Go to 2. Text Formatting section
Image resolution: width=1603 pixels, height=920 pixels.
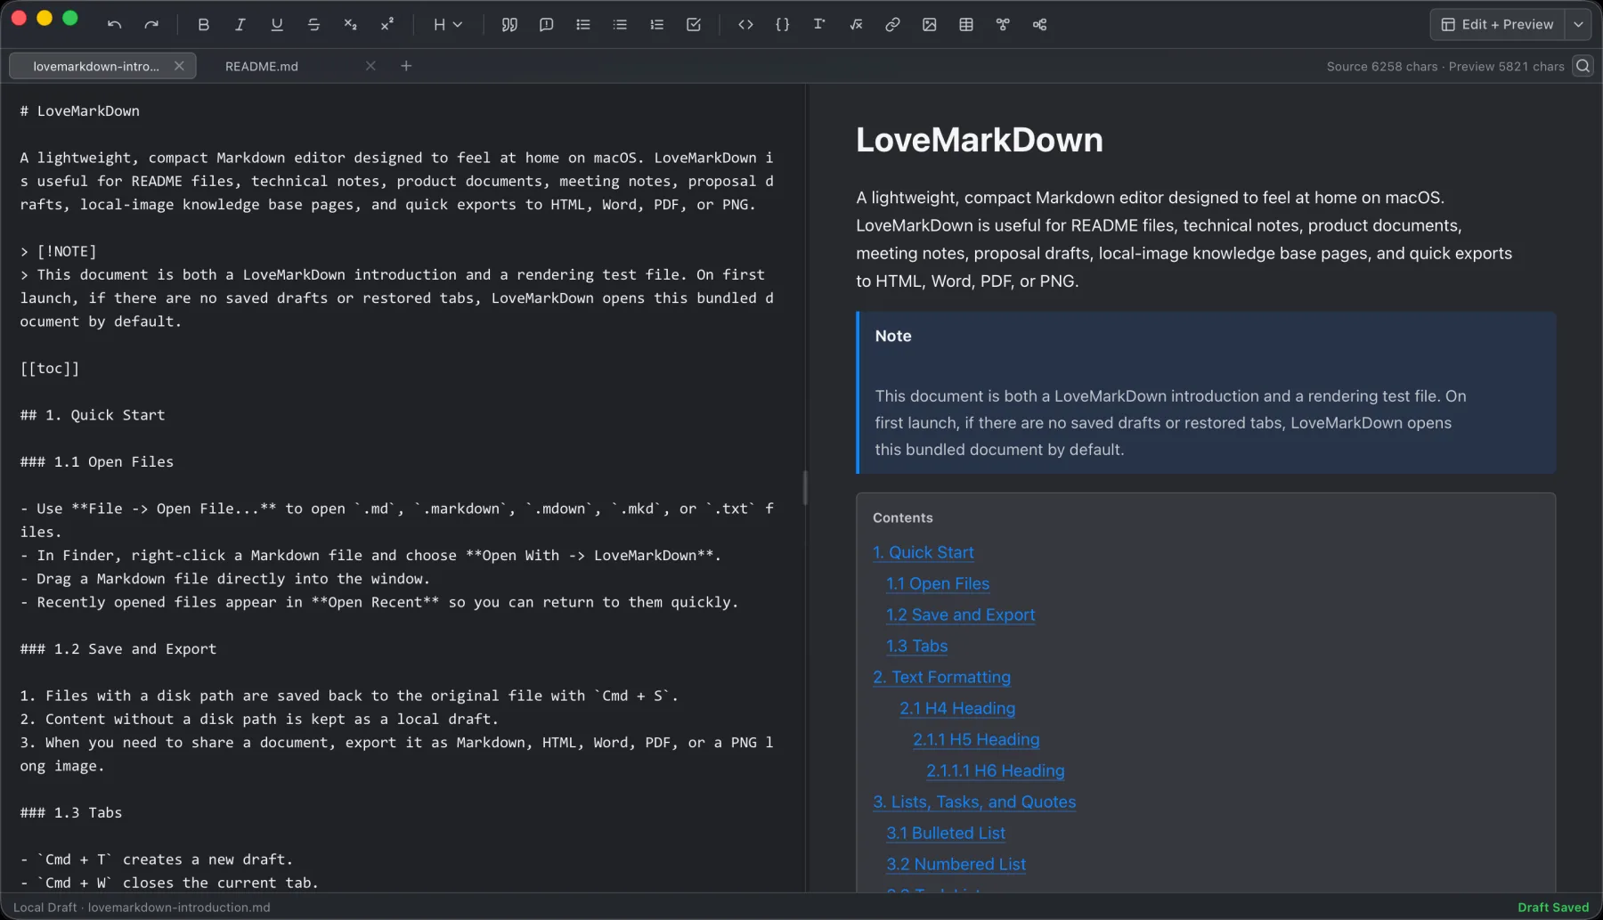click(x=941, y=677)
